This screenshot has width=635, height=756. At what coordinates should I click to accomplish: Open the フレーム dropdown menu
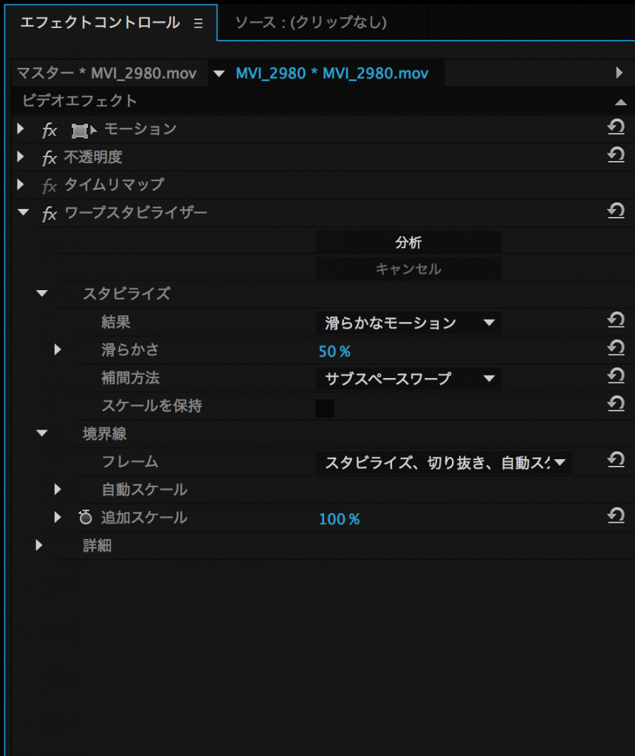(x=444, y=463)
